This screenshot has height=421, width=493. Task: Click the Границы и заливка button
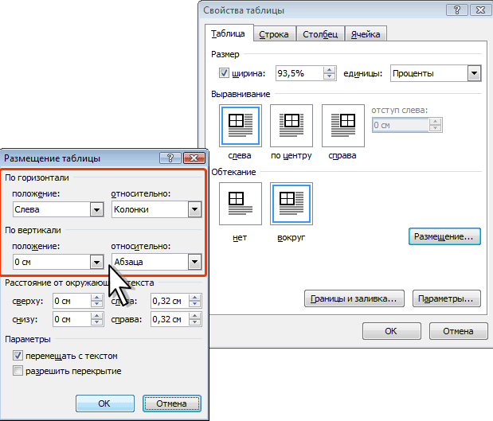click(354, 298)
